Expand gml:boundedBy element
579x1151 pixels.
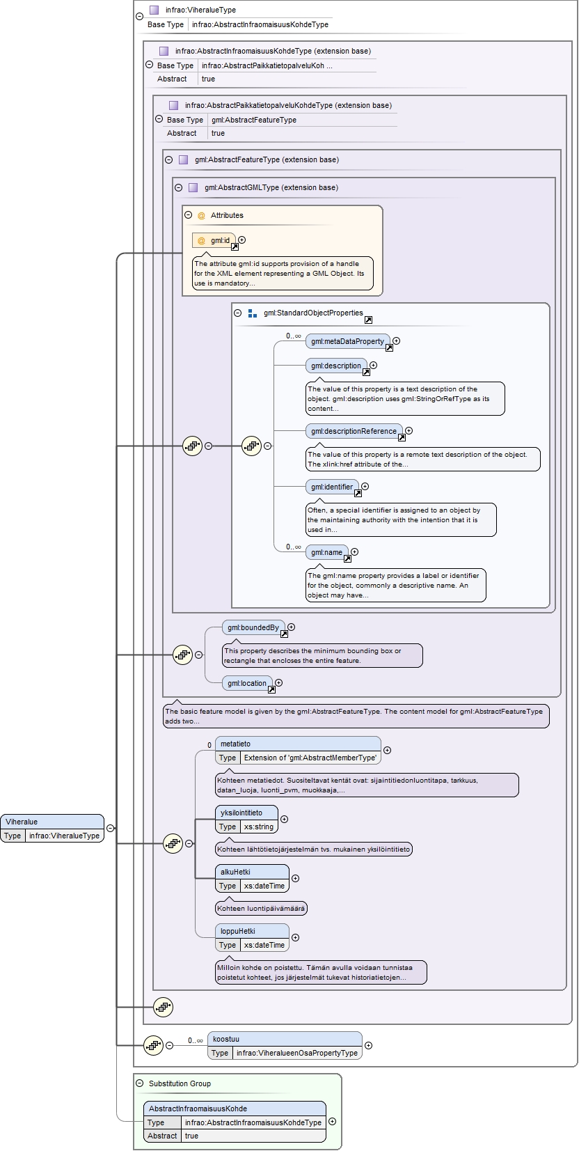tap(291, 627)
